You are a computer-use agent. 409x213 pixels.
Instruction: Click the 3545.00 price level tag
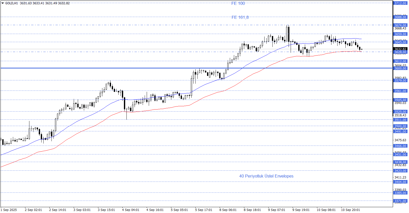(400, 100)
